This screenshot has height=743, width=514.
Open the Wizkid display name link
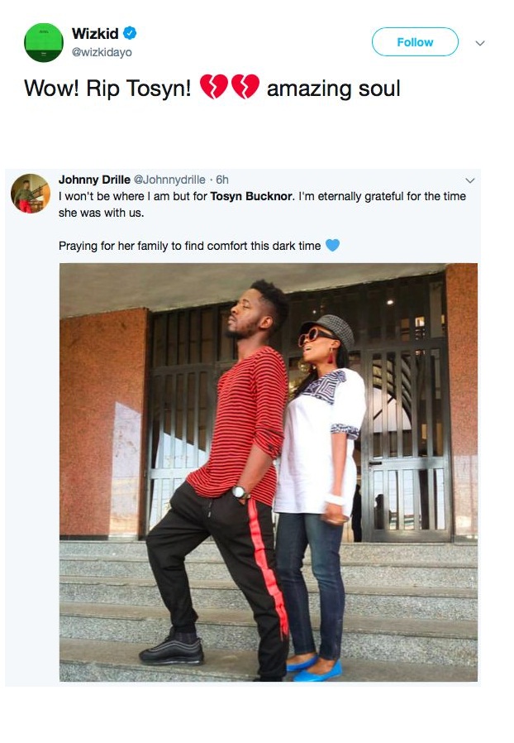[95, 34]
